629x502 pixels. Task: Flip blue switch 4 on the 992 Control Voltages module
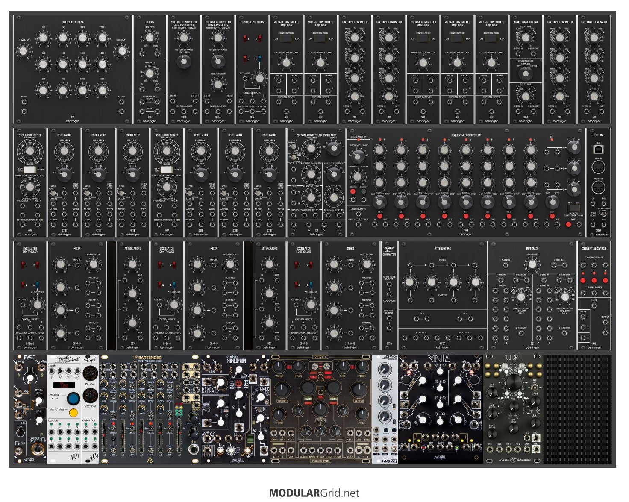click(x=259, y=58)
